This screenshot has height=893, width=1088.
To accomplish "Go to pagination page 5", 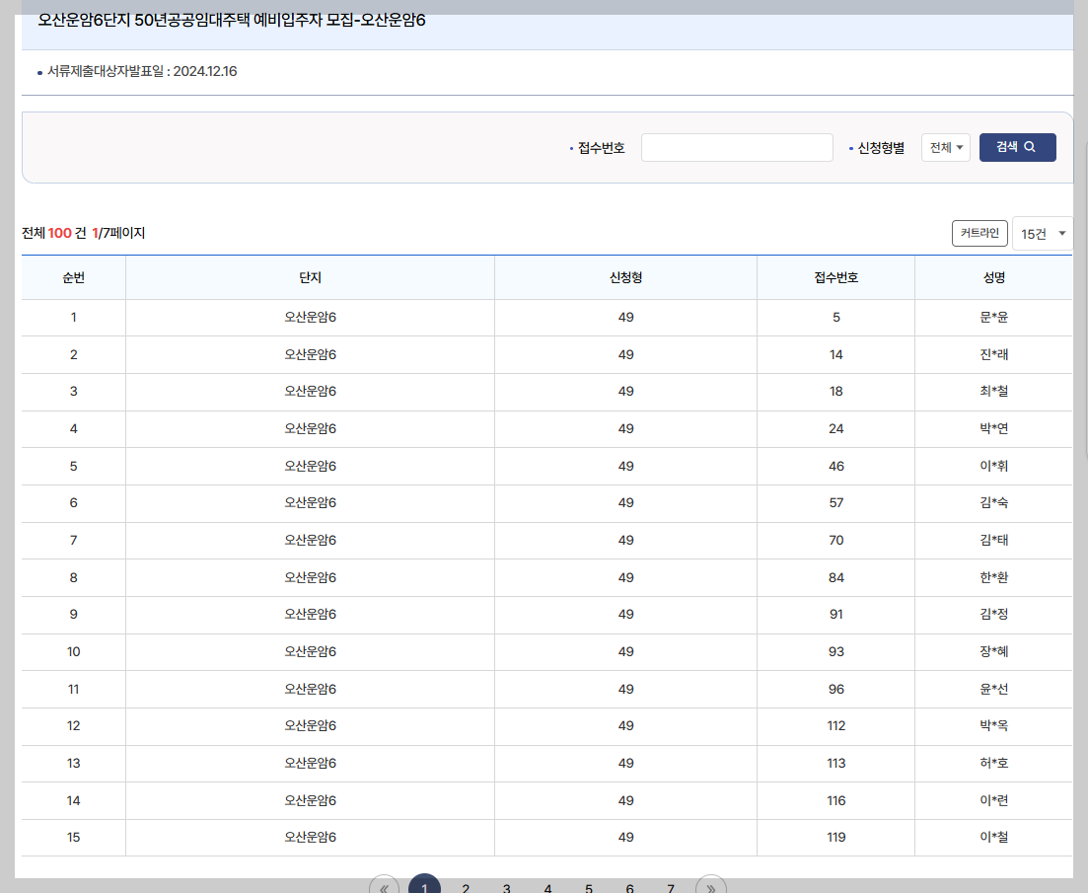I will pyautogui.click(x=589, y=888).
